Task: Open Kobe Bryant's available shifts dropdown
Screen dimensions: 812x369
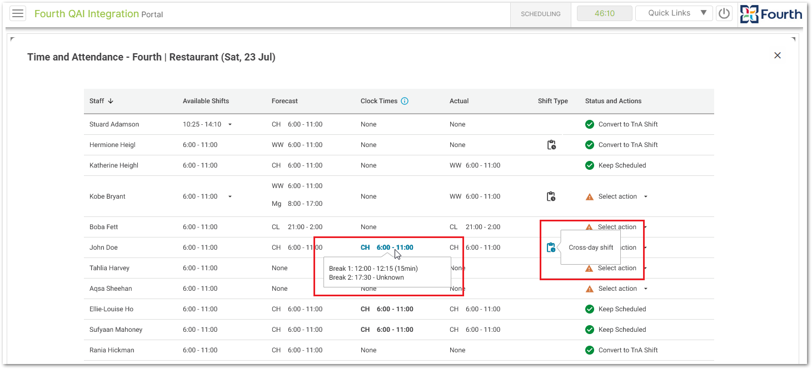Action: (x=230, y=196)
